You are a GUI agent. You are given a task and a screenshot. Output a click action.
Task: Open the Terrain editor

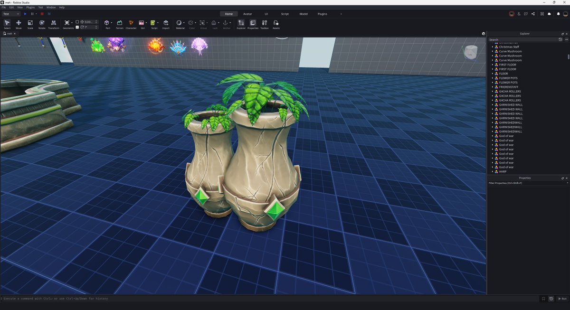120,24
